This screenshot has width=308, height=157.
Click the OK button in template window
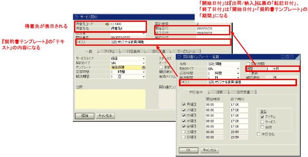pos(188,150)
